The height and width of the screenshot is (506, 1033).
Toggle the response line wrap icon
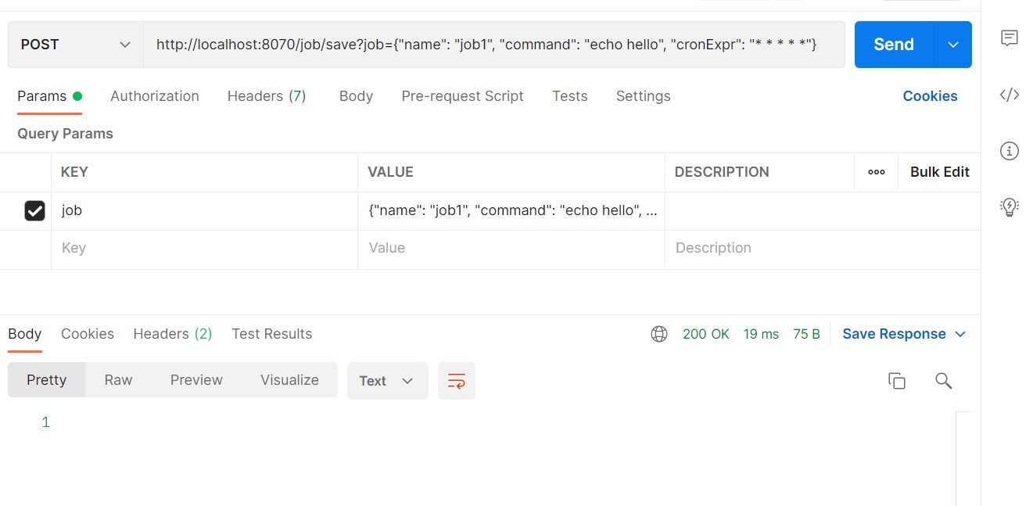pyautogui.click(x=457, y=381)
